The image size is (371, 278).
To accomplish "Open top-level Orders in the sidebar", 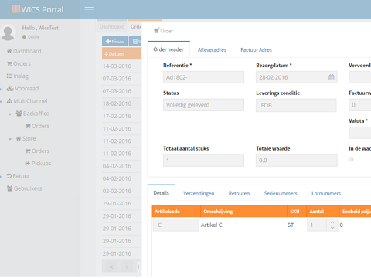I will click(x=19, y=63).
